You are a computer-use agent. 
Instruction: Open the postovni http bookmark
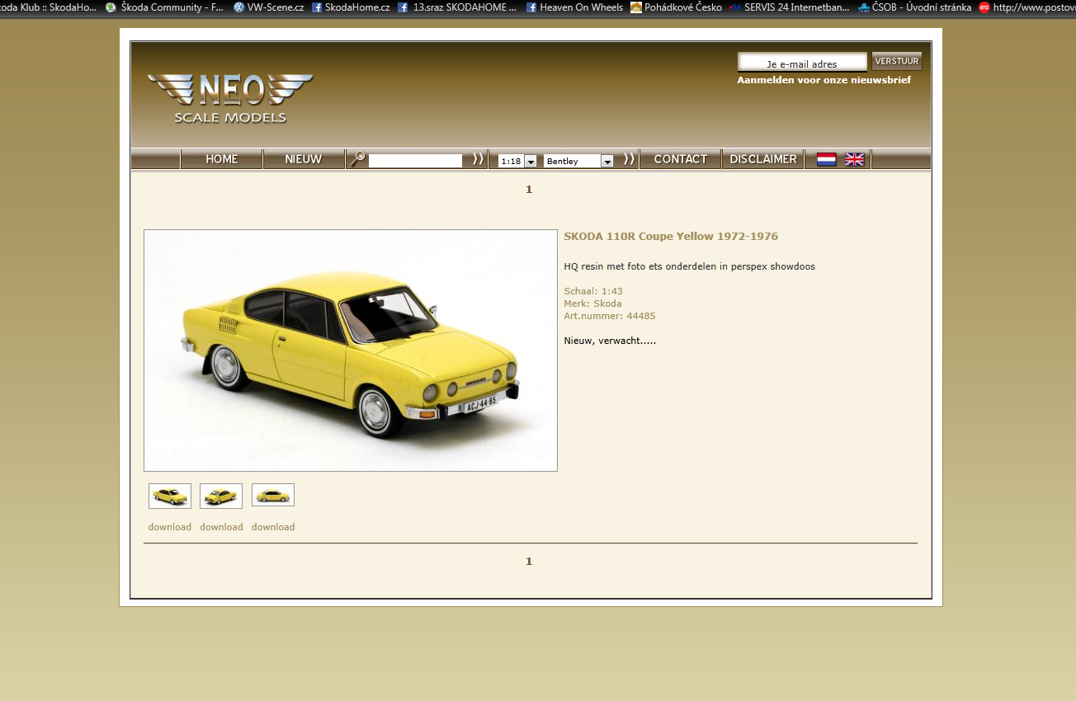point(1027,7)
